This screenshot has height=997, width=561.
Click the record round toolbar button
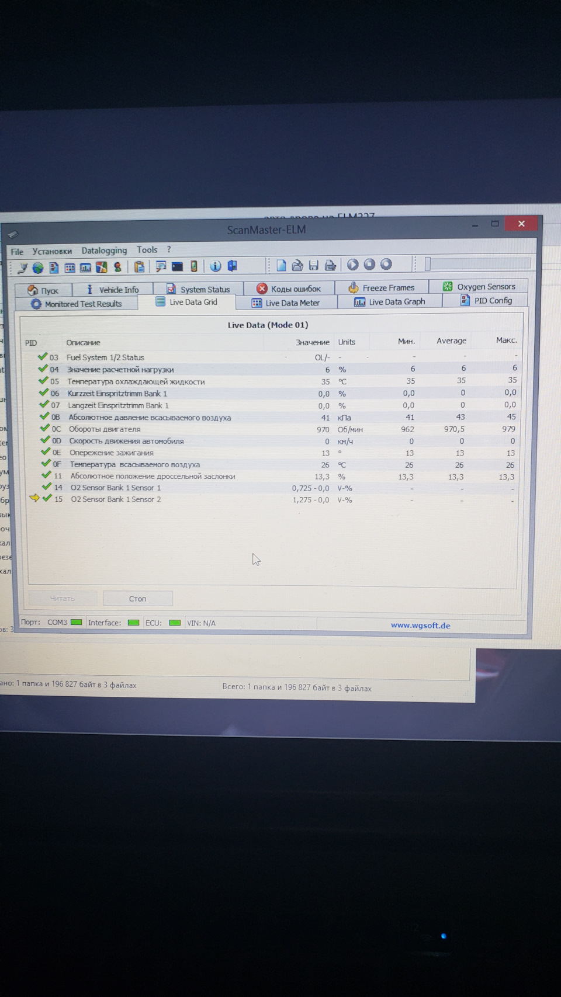click(x=386, y=265)
